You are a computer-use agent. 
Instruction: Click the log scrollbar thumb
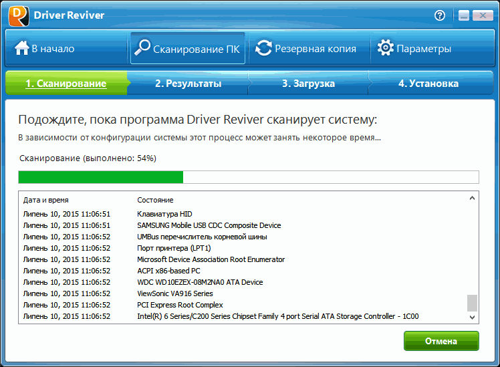472,303
